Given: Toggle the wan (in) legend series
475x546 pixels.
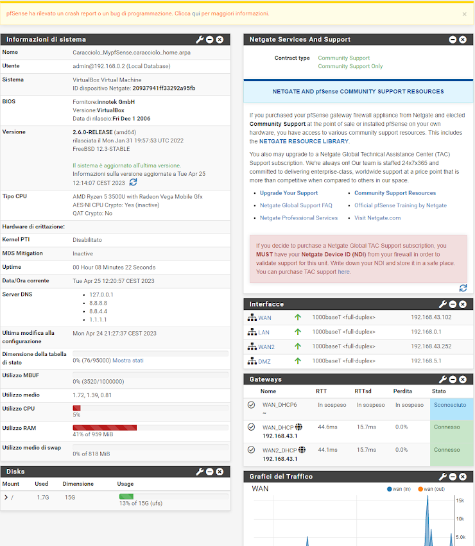Looking at the screenshot, I should (x=399, y=490).
